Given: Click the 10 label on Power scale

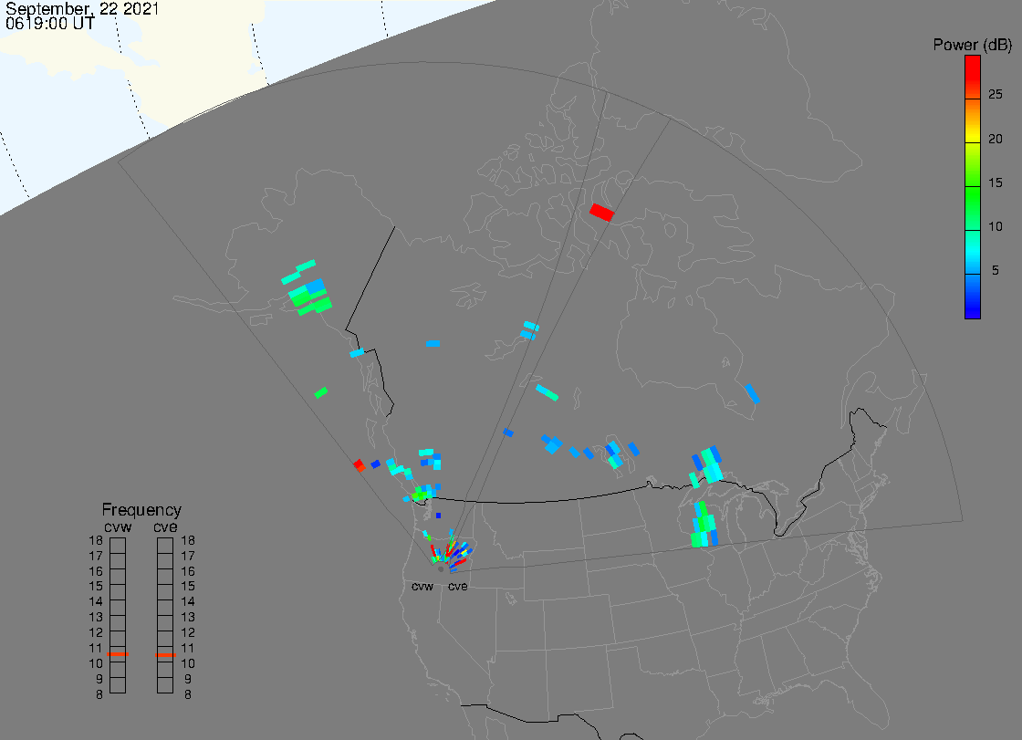Looking at the screenshot, I should tap(996, 226).
